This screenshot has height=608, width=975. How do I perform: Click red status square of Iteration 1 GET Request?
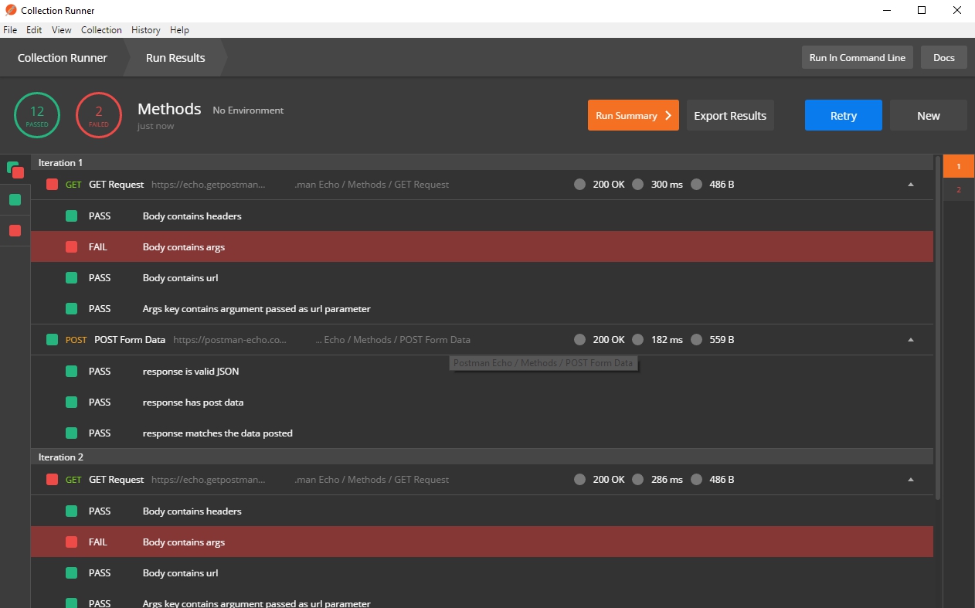click(x=52, y=185)
